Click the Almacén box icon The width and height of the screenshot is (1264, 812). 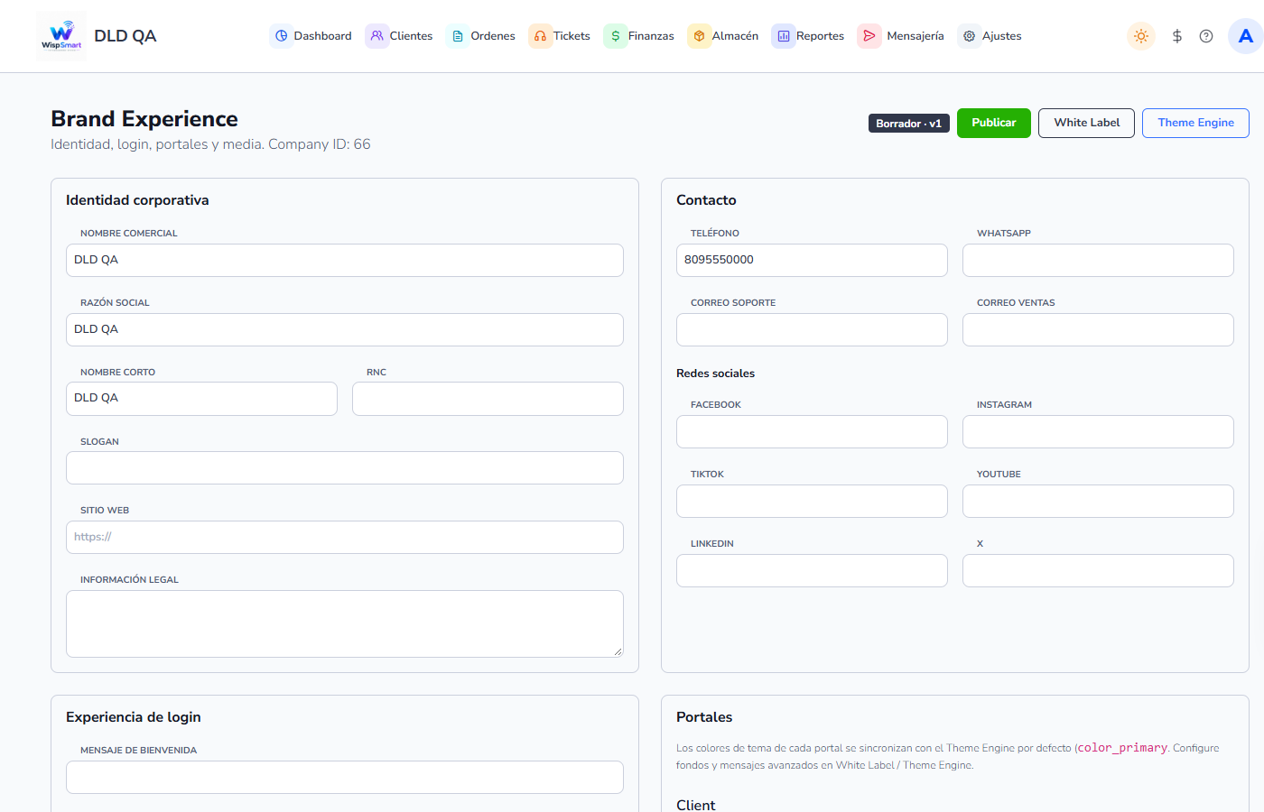700,36
